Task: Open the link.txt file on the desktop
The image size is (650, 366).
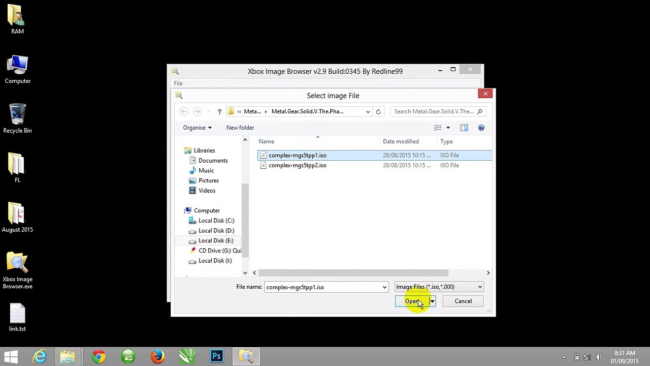Action: click(x=17, y=318)
